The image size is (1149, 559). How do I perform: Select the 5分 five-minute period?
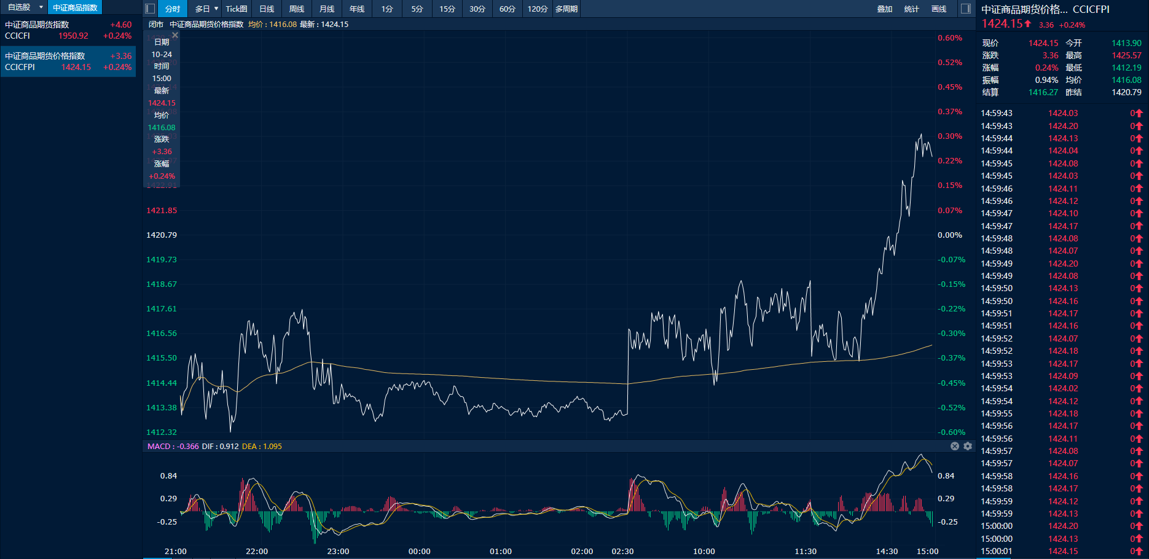coord(417,9)
